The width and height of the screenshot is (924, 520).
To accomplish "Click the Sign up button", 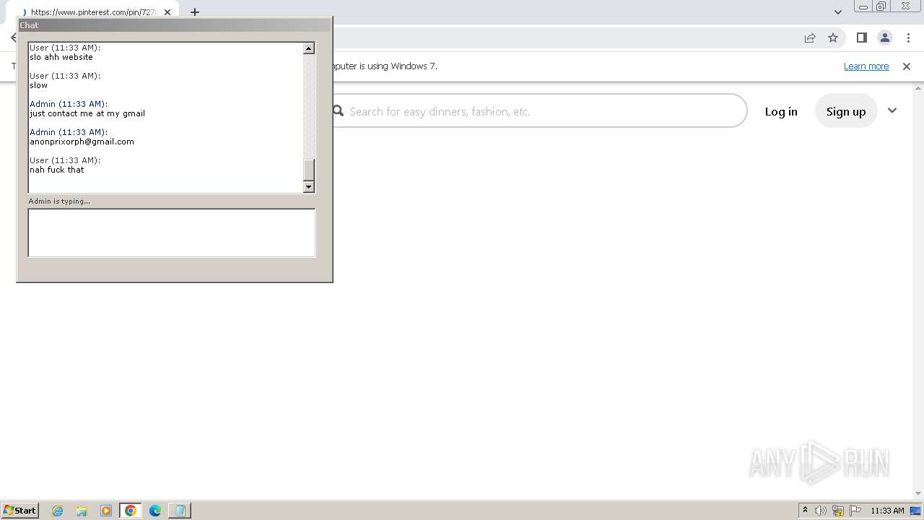I will (846, 111).
